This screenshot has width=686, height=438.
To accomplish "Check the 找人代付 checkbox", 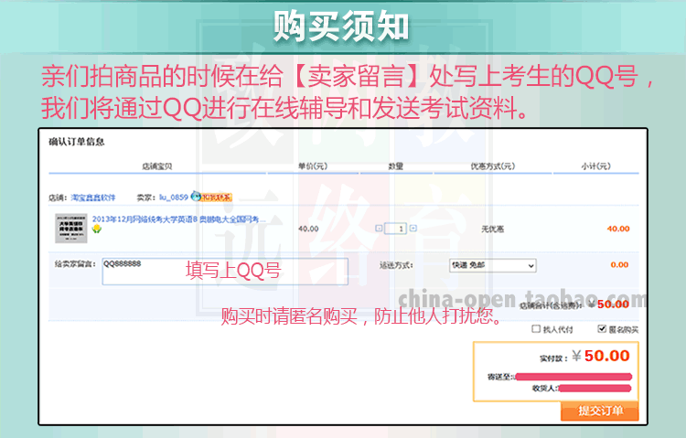I will tap(536, 328).
